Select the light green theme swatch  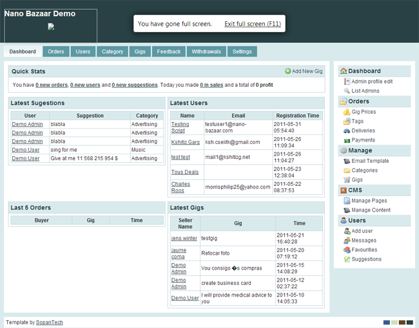tap(394, 322)
